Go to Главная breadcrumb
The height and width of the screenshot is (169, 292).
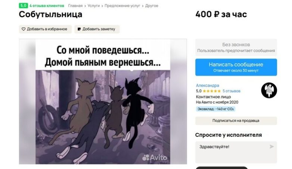(75, 6)
